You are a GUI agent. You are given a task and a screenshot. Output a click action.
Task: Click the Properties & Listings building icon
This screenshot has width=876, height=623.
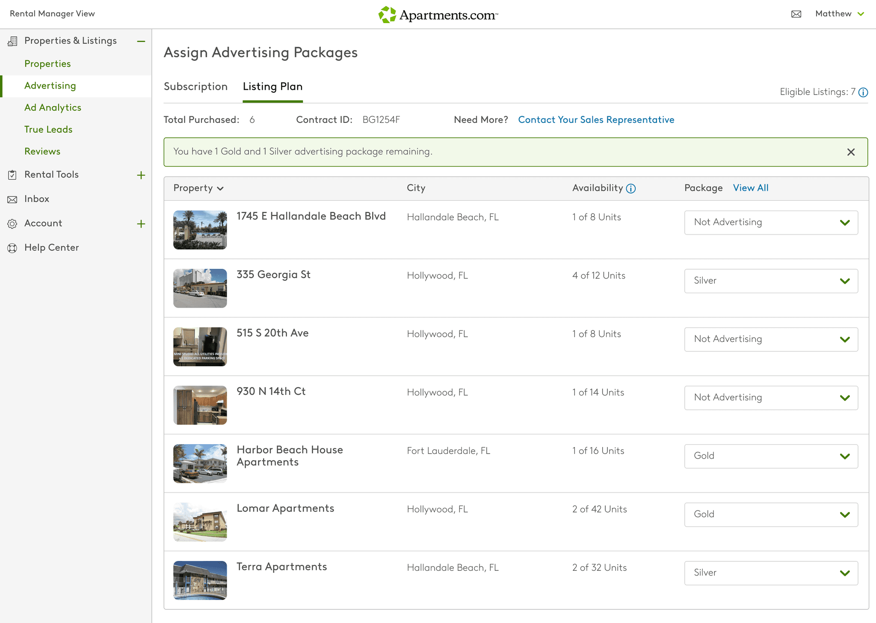click(12, 41)
